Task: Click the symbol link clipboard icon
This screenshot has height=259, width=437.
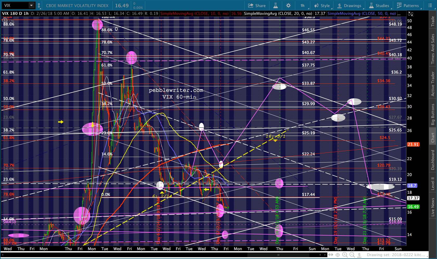Action: click(x=39, y=5)
